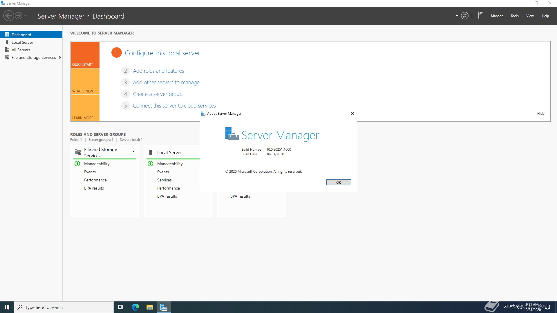Screen dimensions: 557x313
Task: Open the Help menu
Action: (545, 16)
